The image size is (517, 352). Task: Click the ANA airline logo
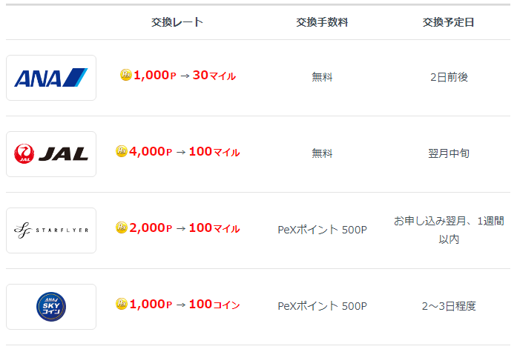pyautogui.click(x=51, y=78)
